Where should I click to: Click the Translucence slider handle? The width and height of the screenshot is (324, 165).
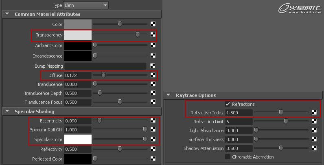tap(95, 84)
